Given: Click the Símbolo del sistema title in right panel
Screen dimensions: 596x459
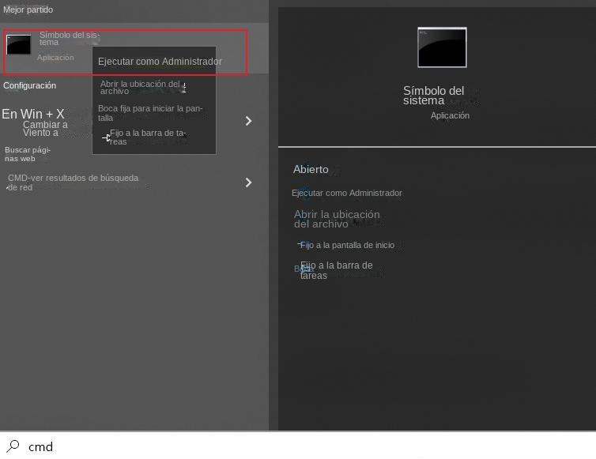Looking at the screenshot, I should tap(433, 96).
